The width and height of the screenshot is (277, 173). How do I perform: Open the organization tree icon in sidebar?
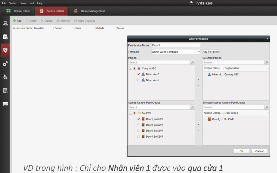pyautogui.click(x=5, y=24)
